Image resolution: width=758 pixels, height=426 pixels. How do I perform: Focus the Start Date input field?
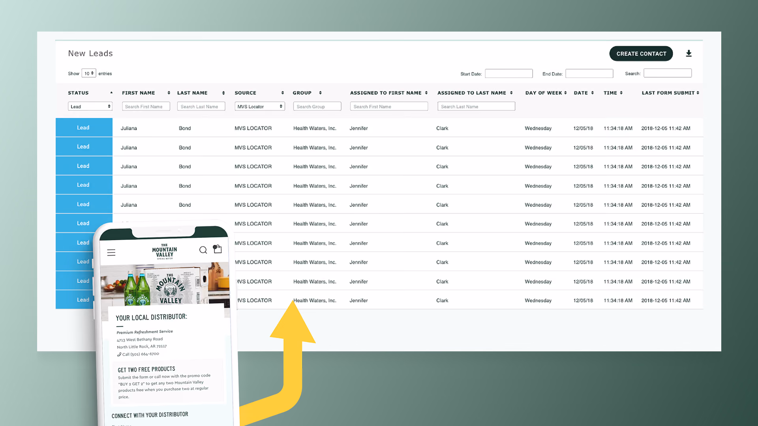[509, 73]
